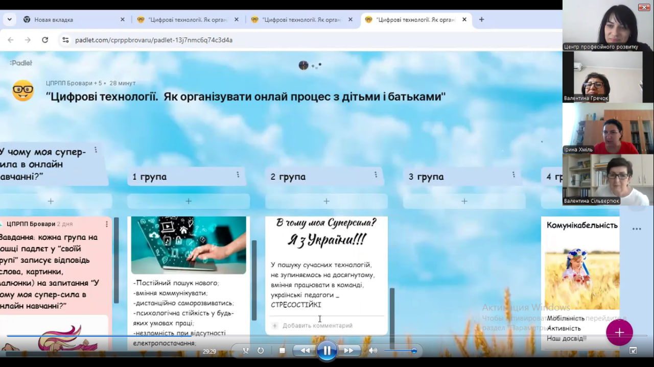Click the nerd-face emoji board icon
Screen dimensions: 654x367
click(x=23, y=91)
